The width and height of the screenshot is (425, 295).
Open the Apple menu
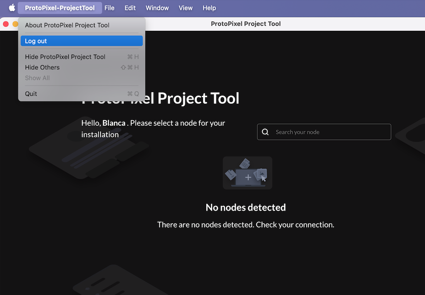12,8
